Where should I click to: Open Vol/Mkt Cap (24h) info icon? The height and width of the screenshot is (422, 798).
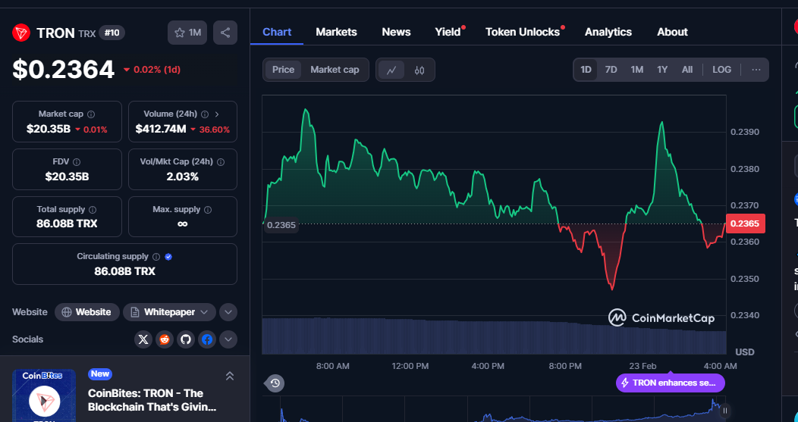coord(221,162)
